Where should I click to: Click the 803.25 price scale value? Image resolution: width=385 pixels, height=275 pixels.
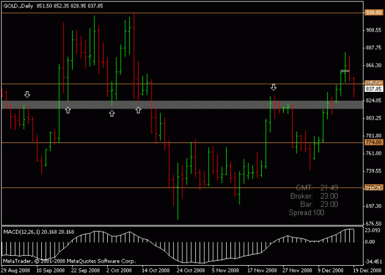pyautogui.click(x=373, y=118)
